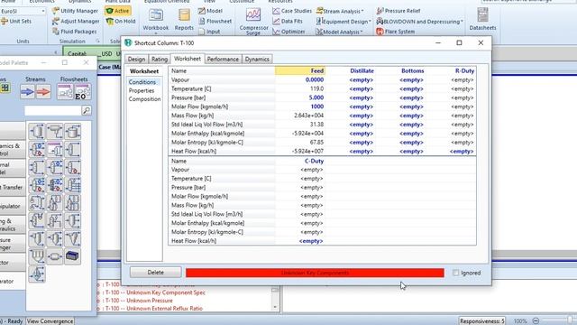Click the zoom out minus button

[x=536, y=321]
